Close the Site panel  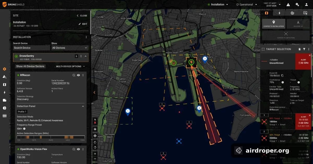pos(82,16)
